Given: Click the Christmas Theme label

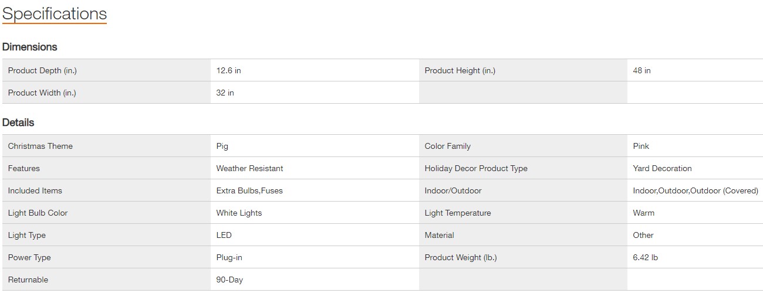Looking at the screenshot, I should pyautogui.click(x=40, y=146).
